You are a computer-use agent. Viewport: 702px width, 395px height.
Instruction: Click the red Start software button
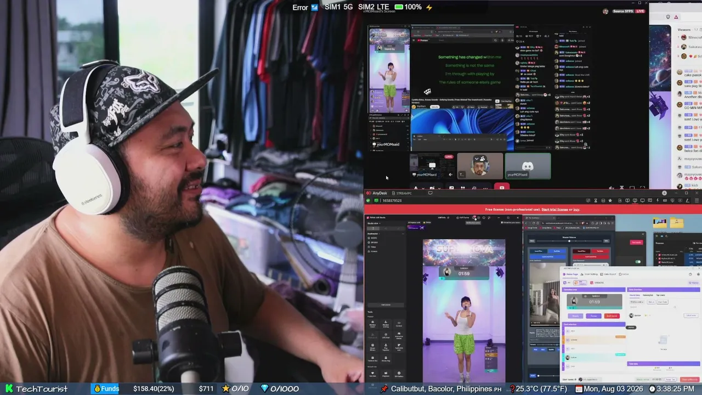pyautogui.click(x=689, y=380)
